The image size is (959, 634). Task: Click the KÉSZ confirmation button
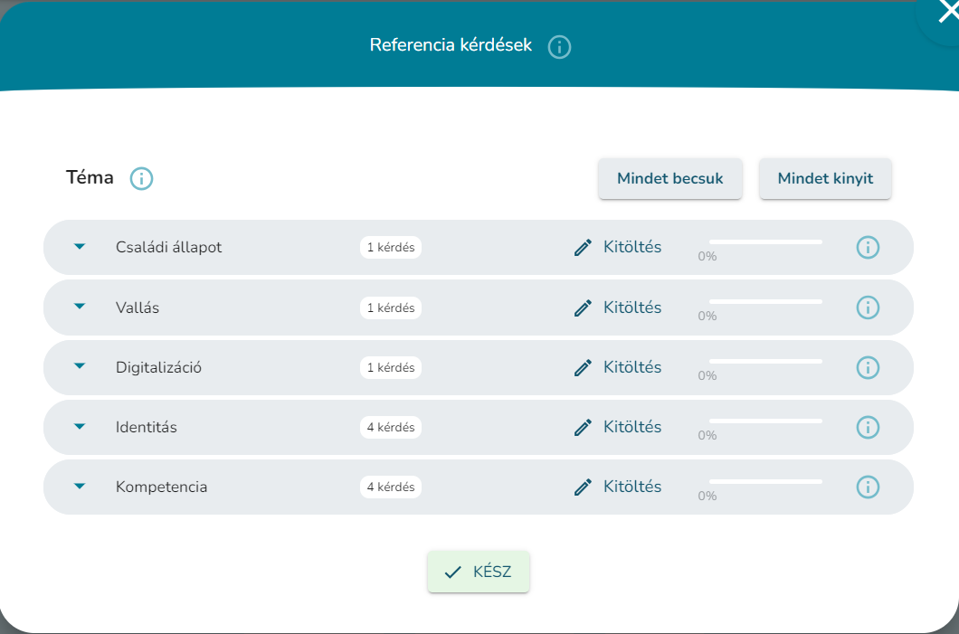479,572
